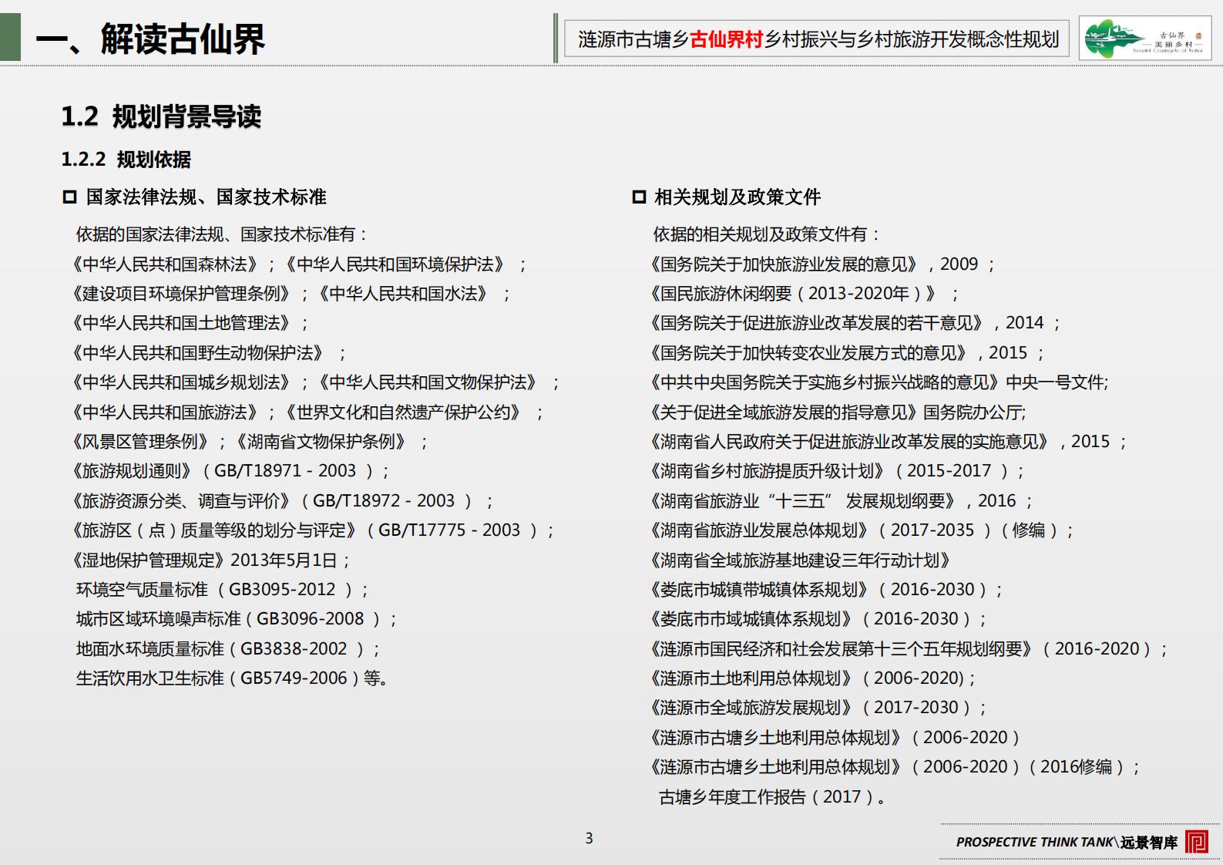Click the heading 相关规划及政策文件

click(x=737, y=197)
